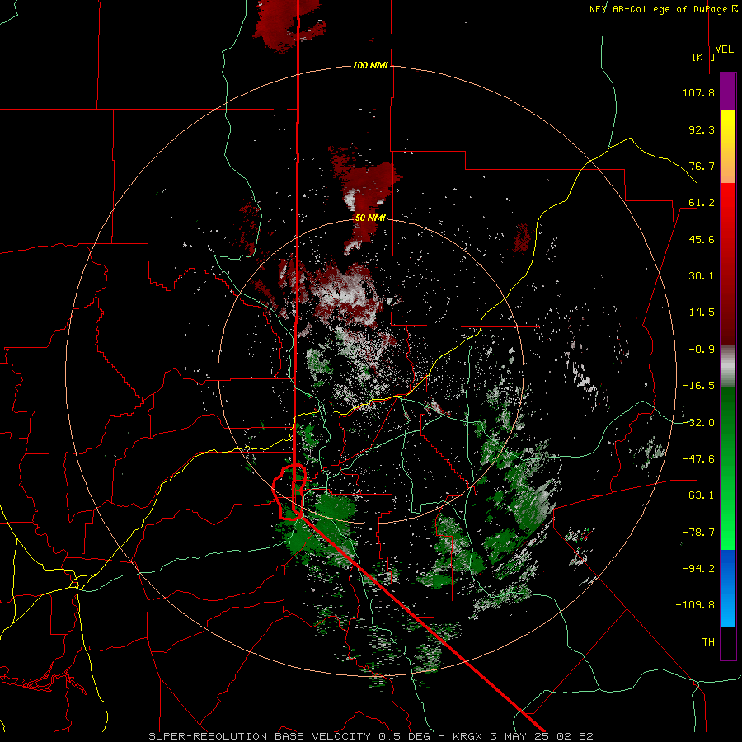Click the -16.5 legend value

tap(698, 386)
